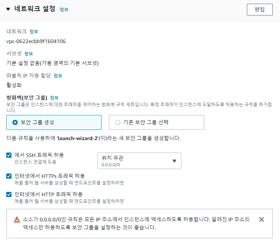Image resolution: width=280 pixels, height=250 pixels.
Task: Click the 네트워크 설정 section title
Action: (x=35, y=9)
